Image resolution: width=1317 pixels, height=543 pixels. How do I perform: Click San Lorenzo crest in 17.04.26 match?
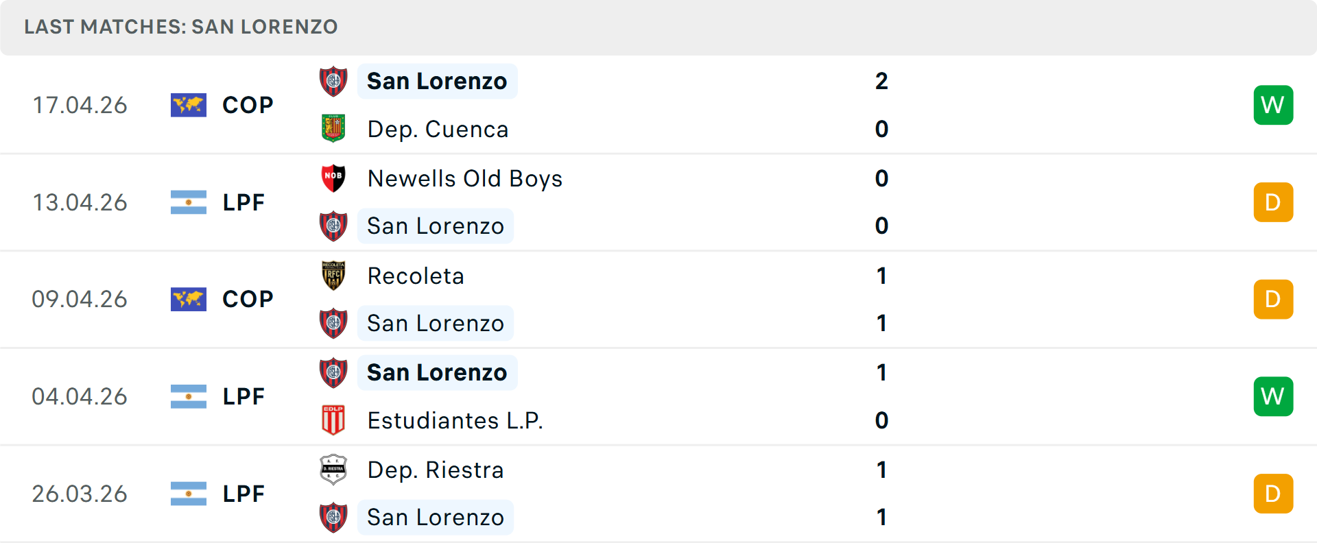coord(333,81)
